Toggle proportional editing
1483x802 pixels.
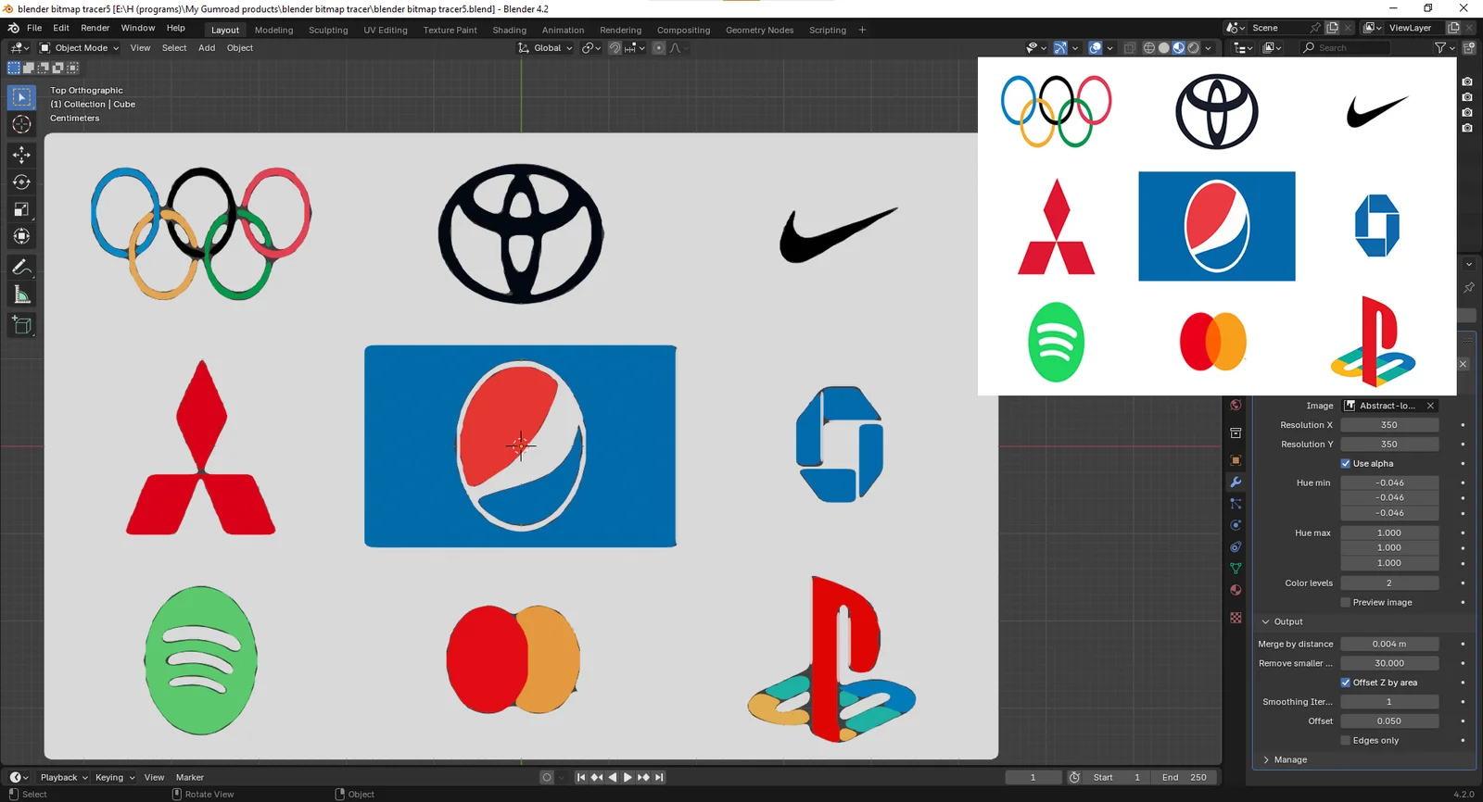(659, 48)
